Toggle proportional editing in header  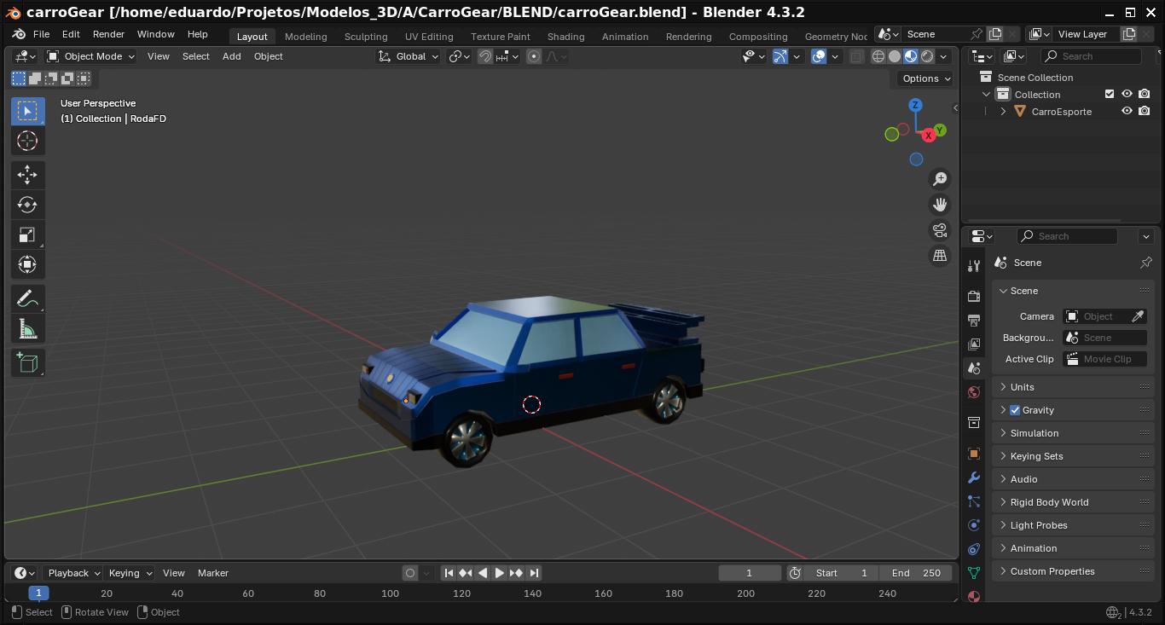[534, 56]
